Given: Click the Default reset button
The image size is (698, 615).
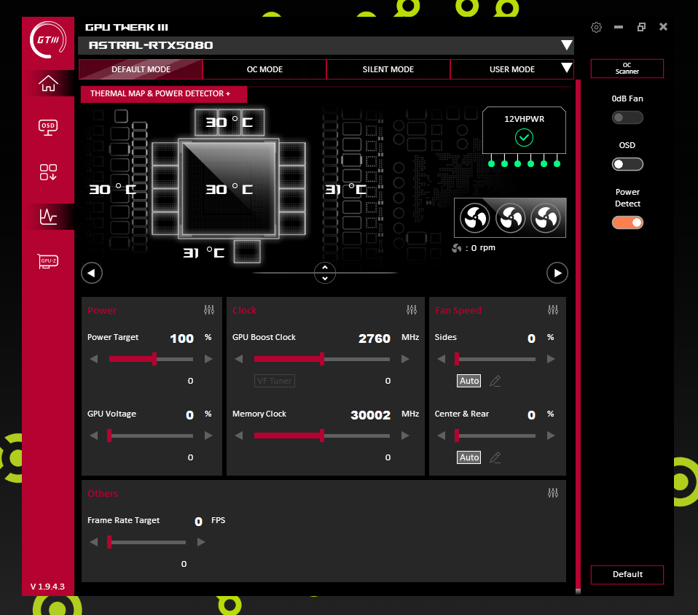Looking at the screenshot, I should tap(627, 574).
